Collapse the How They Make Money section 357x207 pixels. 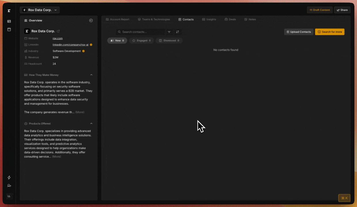[x=91, y=75]
